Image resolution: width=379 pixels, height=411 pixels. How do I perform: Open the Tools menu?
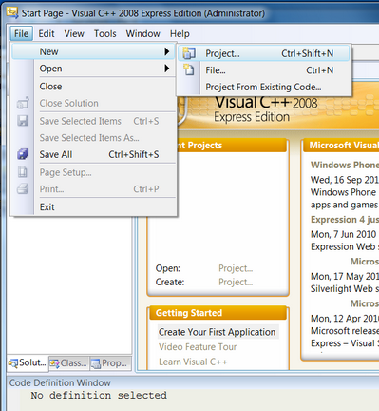click(x=105, y=33)
